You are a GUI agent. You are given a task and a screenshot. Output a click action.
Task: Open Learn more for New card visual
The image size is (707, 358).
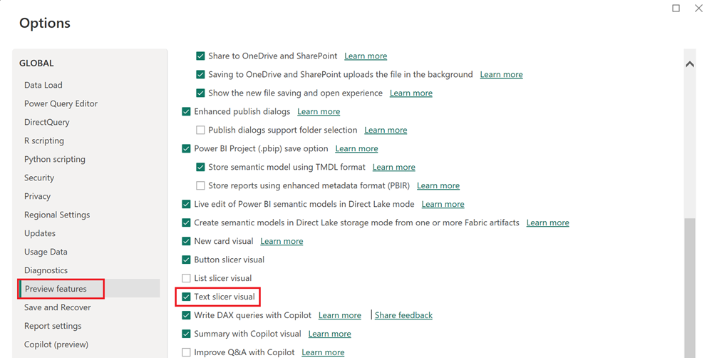point(282,241)
